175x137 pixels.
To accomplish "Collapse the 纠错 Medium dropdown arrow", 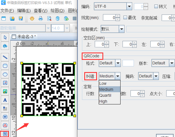I will pyautogui.click(x=118, y=76).
